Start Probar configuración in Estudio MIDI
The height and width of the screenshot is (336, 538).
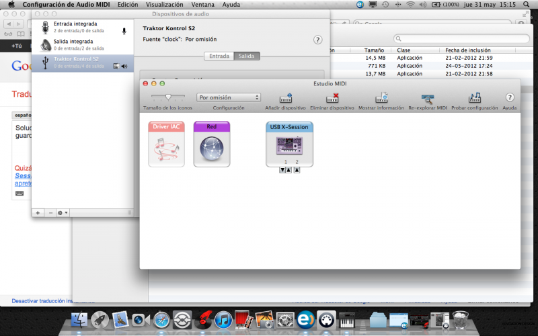click(x=475, y=98)
